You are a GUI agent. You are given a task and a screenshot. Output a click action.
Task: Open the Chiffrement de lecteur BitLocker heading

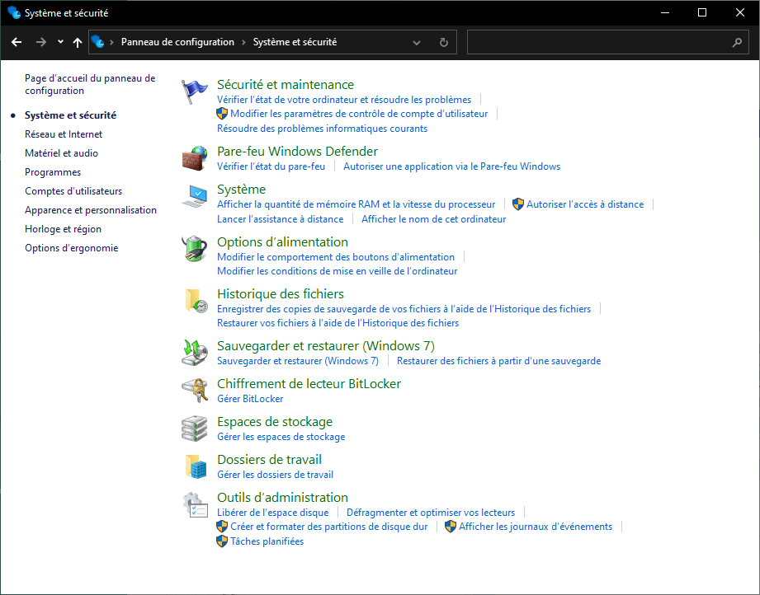click(309, 383)
